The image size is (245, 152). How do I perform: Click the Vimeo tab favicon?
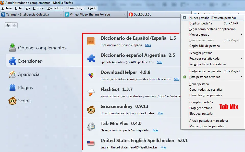click(x=67, y=15)
